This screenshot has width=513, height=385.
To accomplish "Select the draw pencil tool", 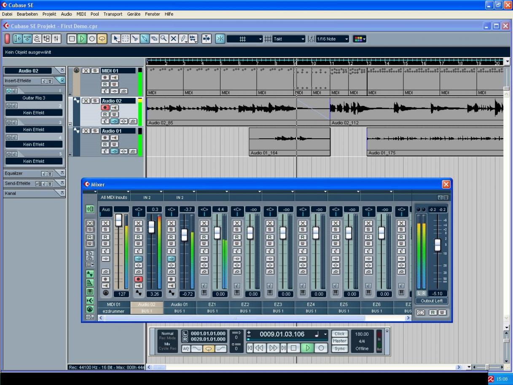I will click(x=184, y=39).
